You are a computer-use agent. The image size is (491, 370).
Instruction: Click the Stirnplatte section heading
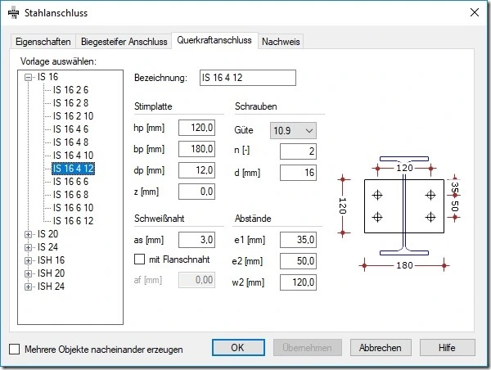pyautogui.click(x=153, y=106)
